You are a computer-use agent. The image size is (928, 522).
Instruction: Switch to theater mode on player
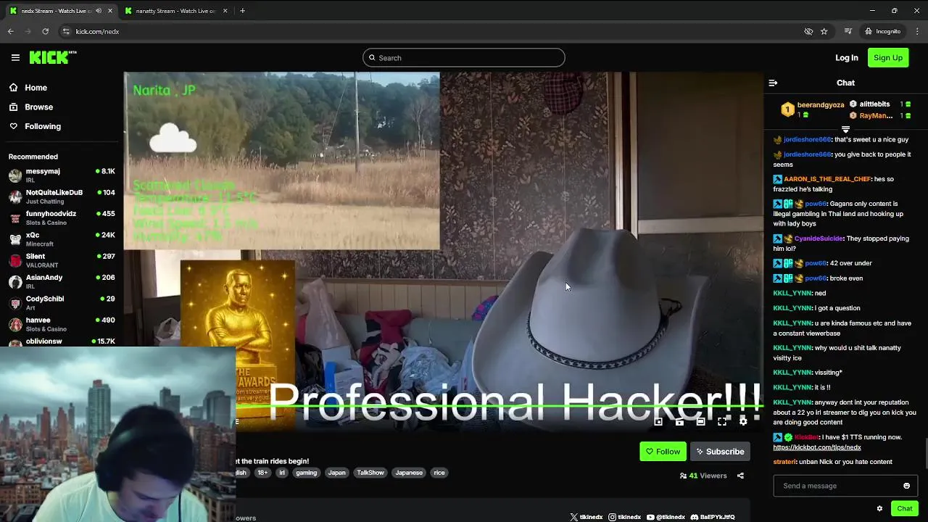pyautogui.click(x=700, y=421)
